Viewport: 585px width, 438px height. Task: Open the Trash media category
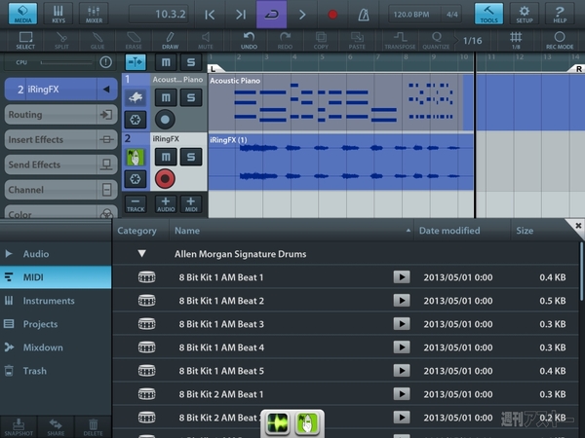[x=56, y=371]
